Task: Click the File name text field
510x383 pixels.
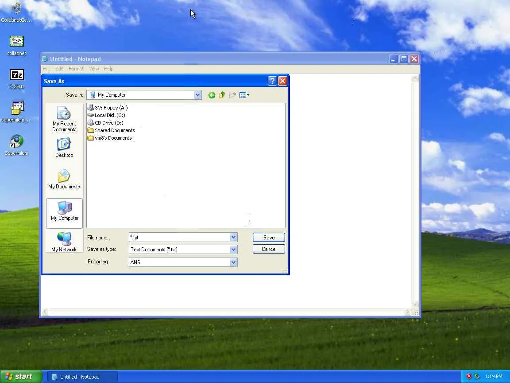Action: (x=180, y=238)
